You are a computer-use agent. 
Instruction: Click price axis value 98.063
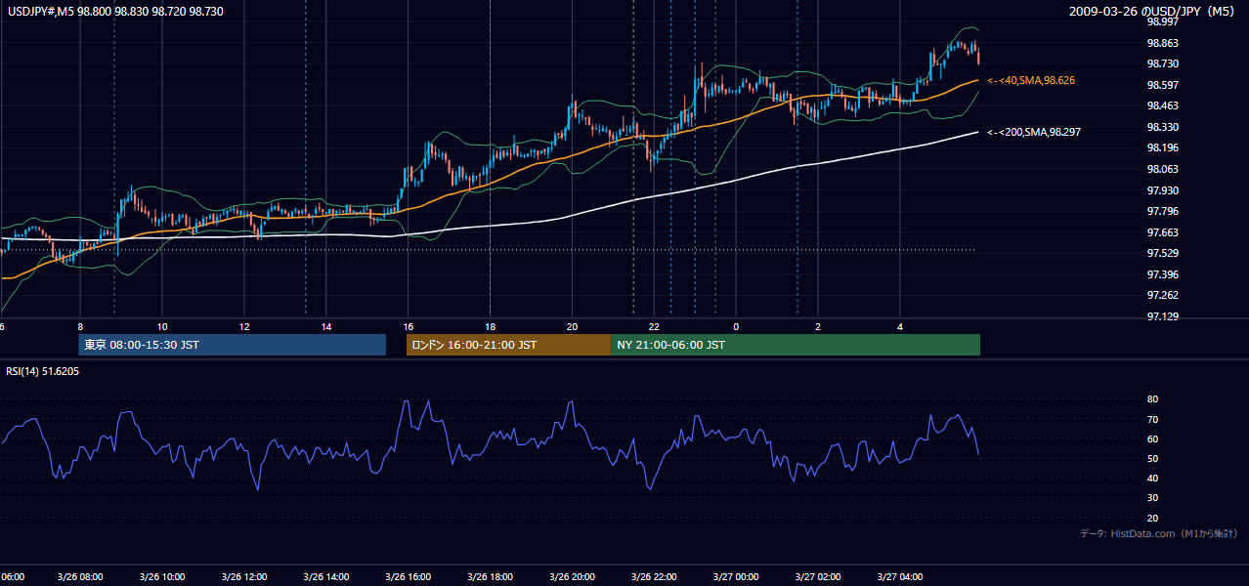(x=1164, y=169)
